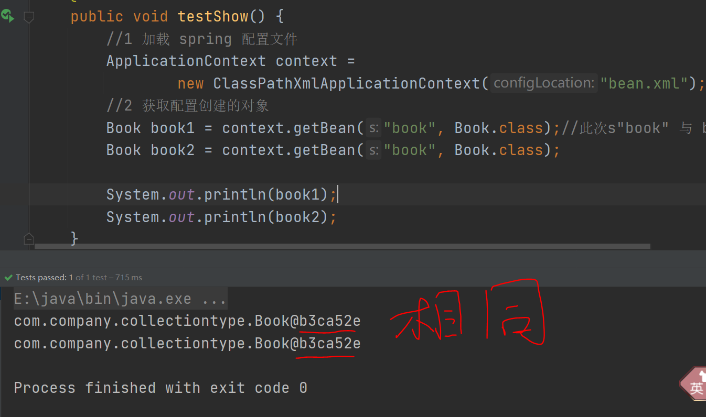The height and width of the screenshot is (417, 706).
Task: Click the green Tests passed checkmark icon
Action: click(8, 278)
